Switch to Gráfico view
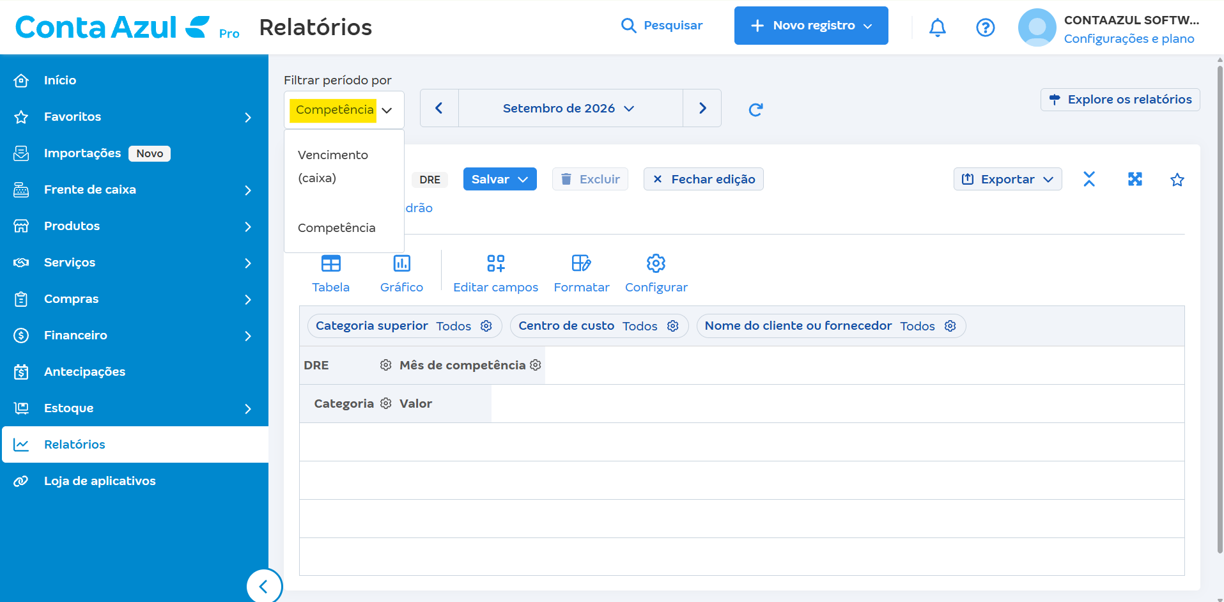The image size is (1224, 602). (x=401, y=274)
